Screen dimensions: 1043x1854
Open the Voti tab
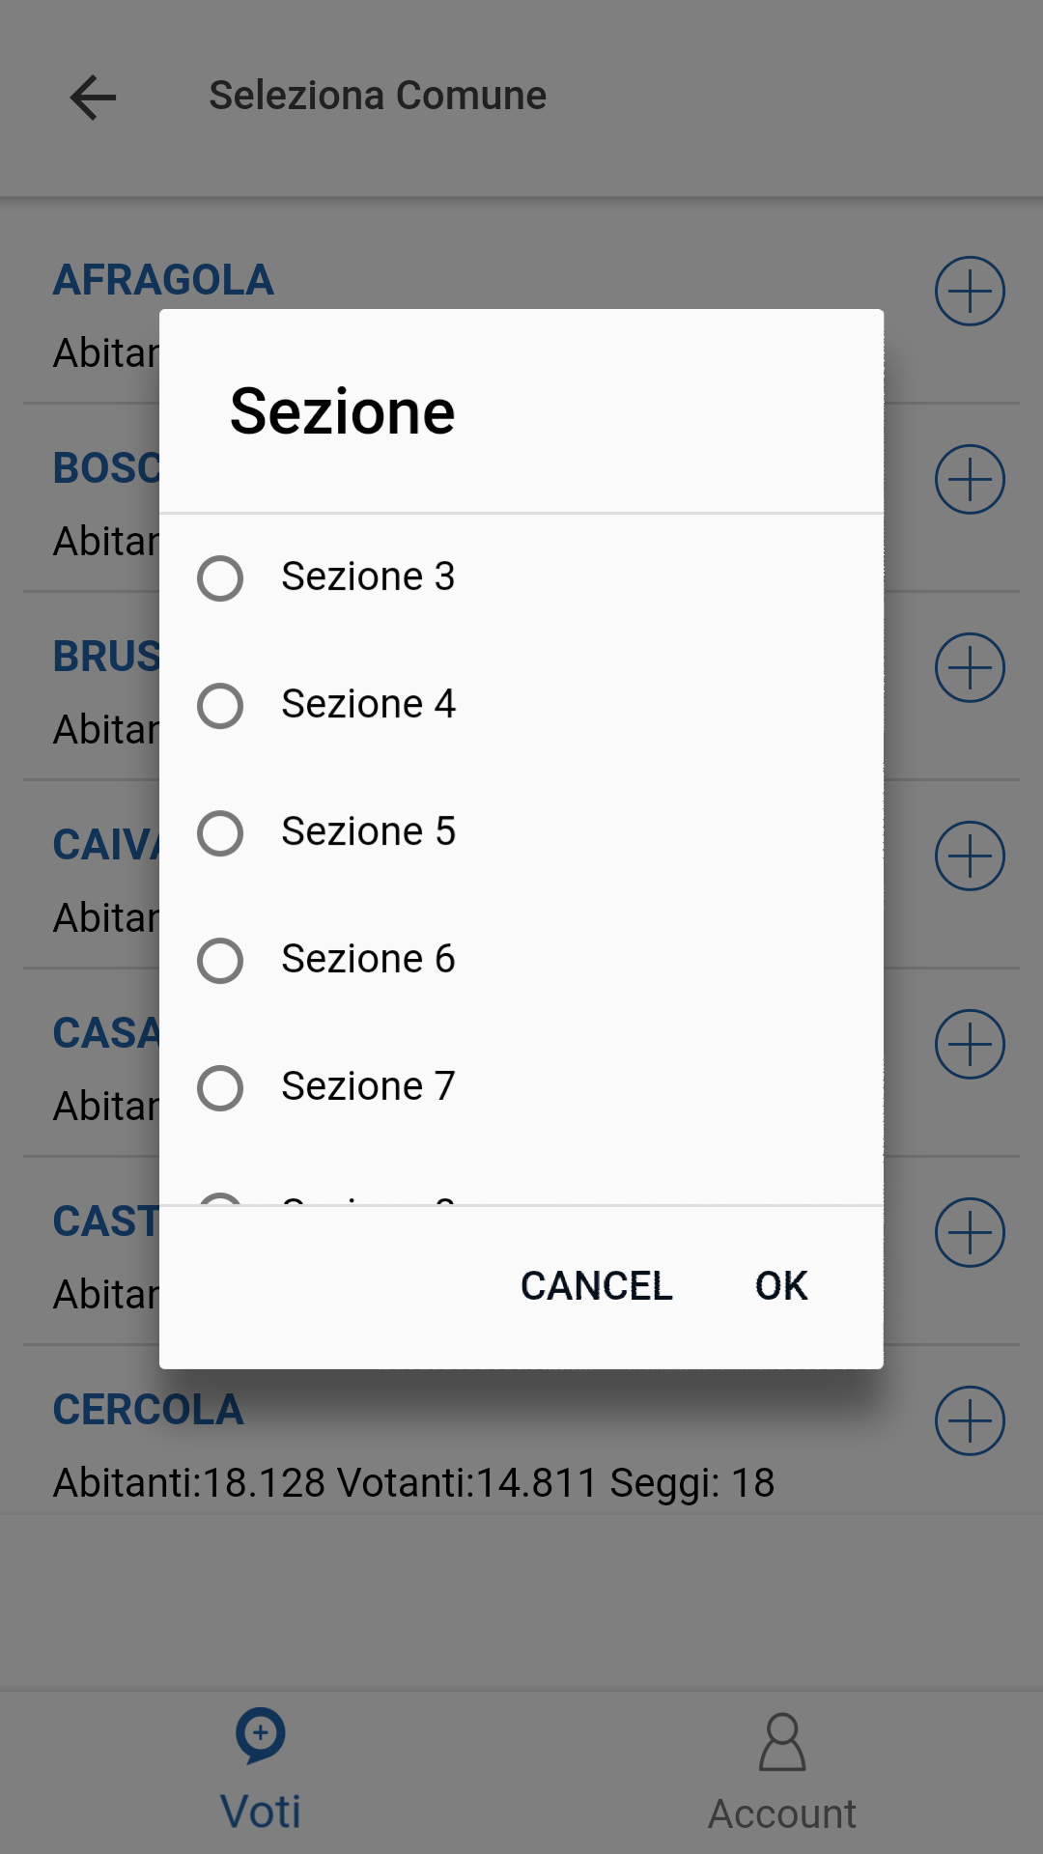[261, 1772]
